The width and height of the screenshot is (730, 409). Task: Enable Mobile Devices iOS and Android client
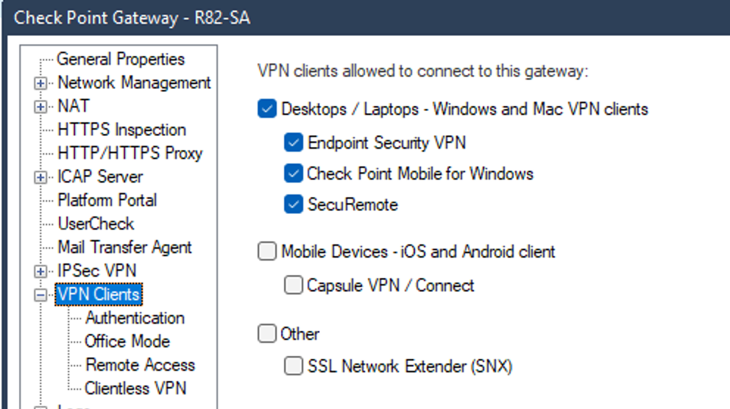pyautogui.click(x=267, y=252)
